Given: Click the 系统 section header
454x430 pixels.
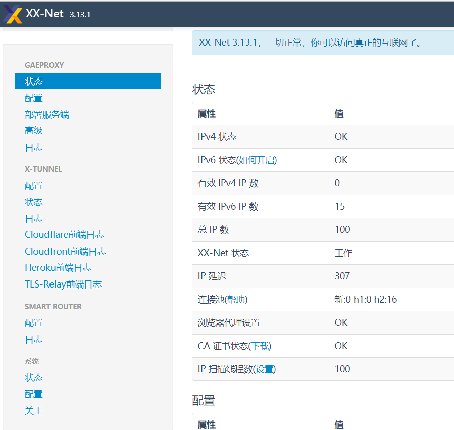Looking at the screenshot, I should tap(31, 361).
